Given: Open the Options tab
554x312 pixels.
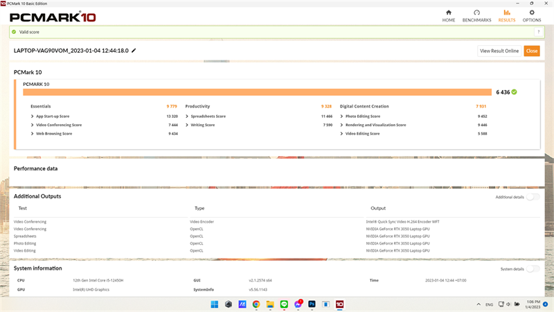Looking at the screenshot, I should [532, 15].
